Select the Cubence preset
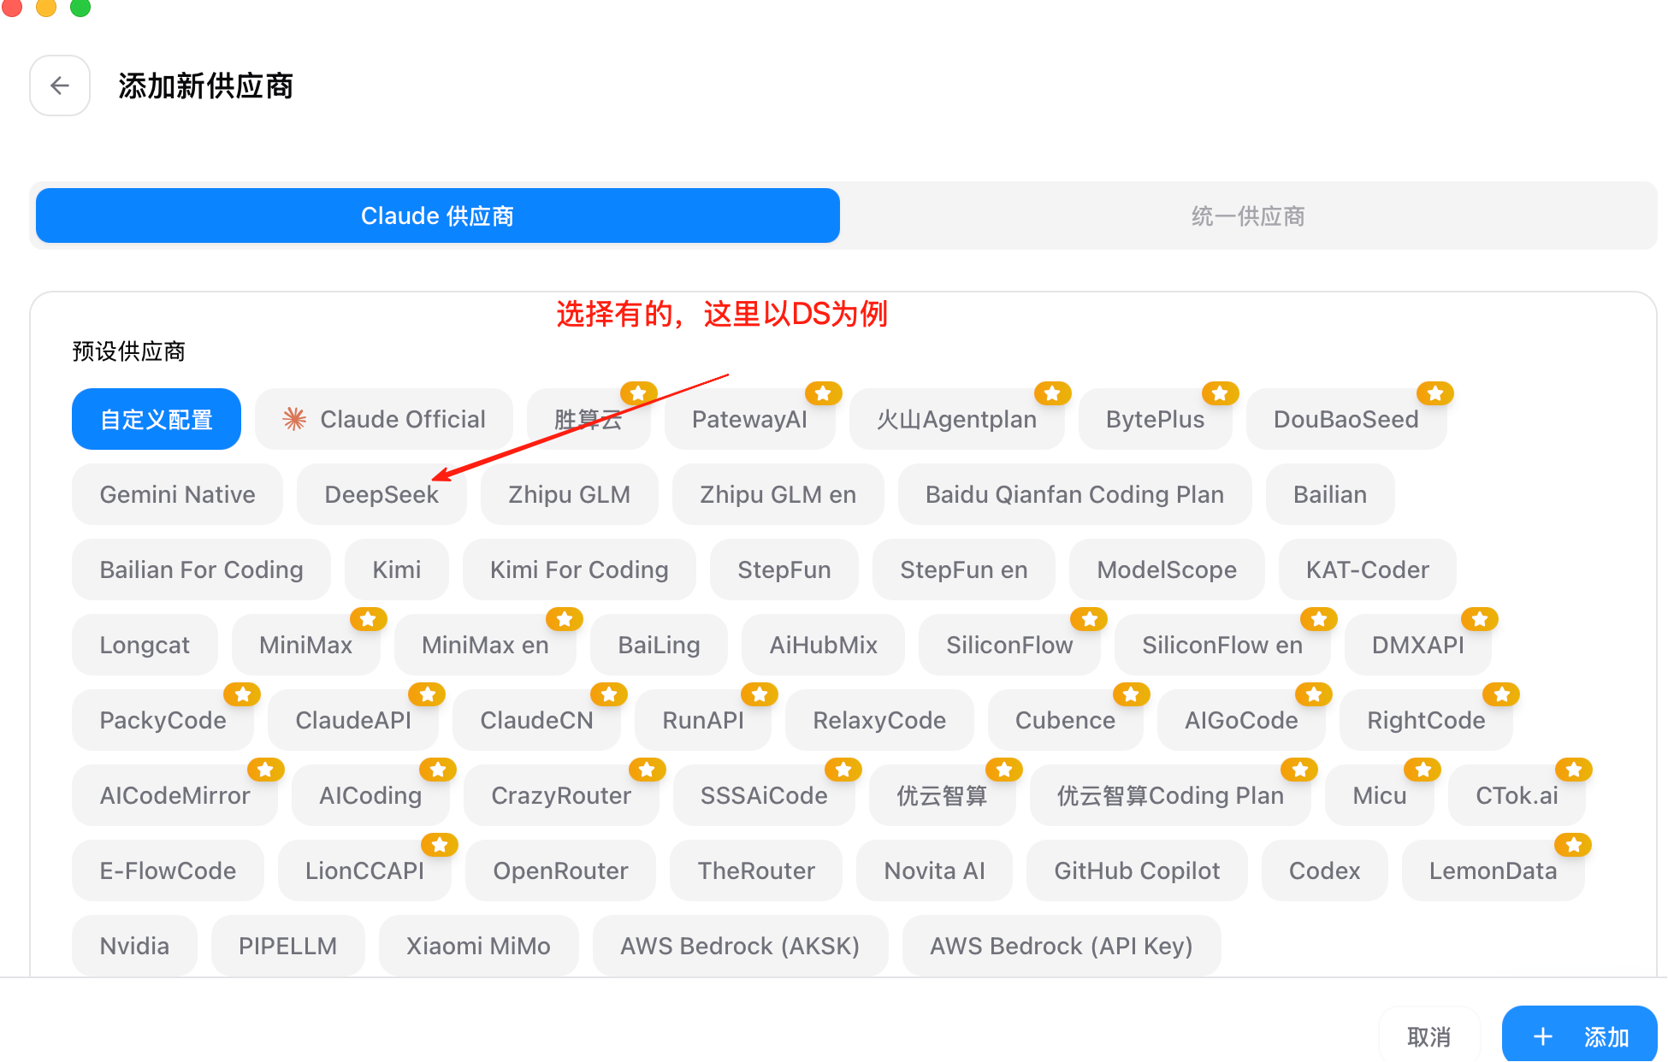Screen dimensions: 1668x1062 1065,720
